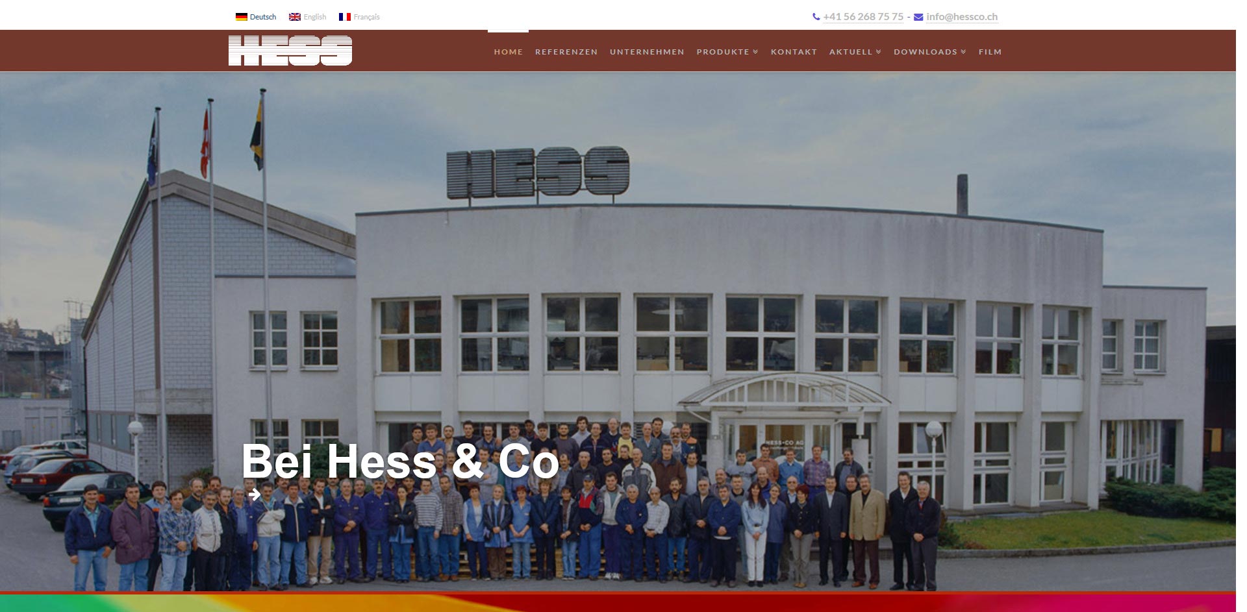This screenshot has height=612, width=1247.
Task: Open the Film menu item
Action: pos(990,51)
